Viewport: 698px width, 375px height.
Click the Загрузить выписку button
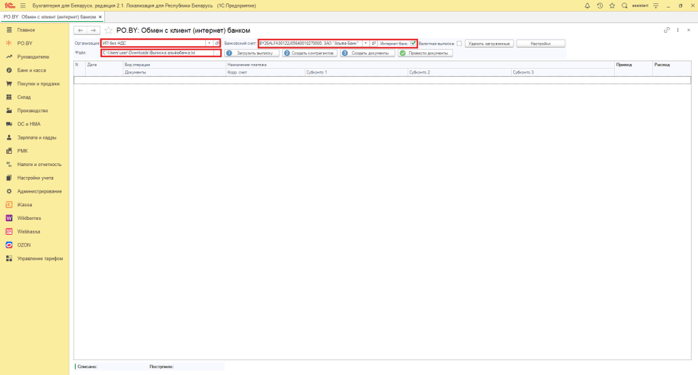click(252, 52)
